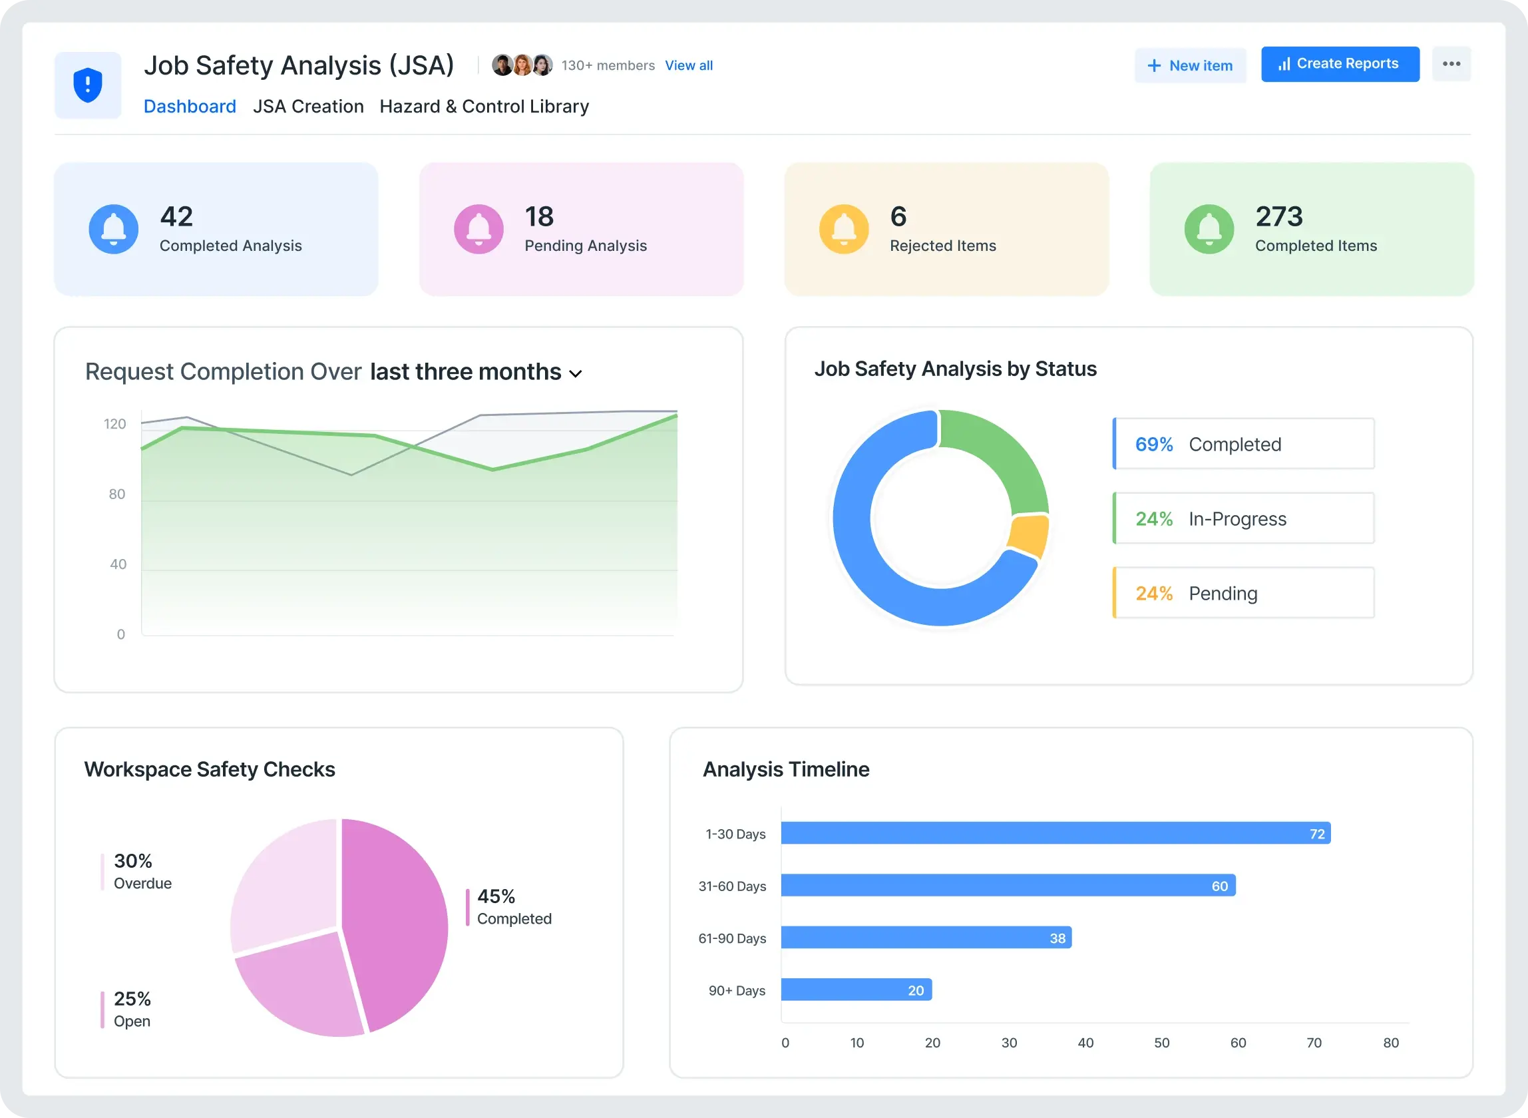Expand the last three months dropdown chevron
Viewport: 1528px width, 1118px height.
pyautogui.click(x=576, y=373)
